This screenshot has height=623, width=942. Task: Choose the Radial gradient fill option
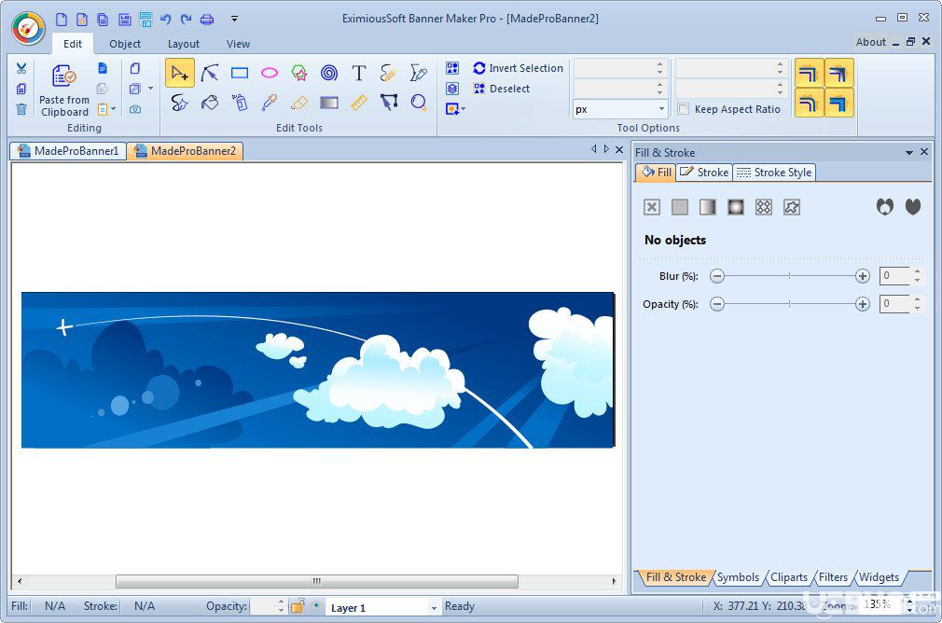pos(736,207)
